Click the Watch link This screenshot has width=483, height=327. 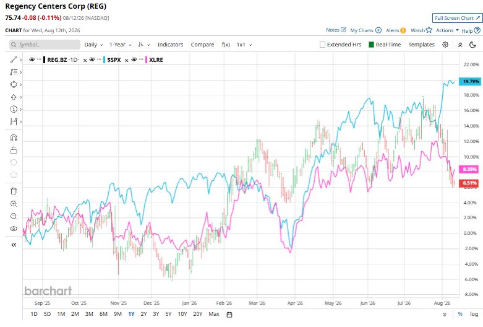[417, 30]
